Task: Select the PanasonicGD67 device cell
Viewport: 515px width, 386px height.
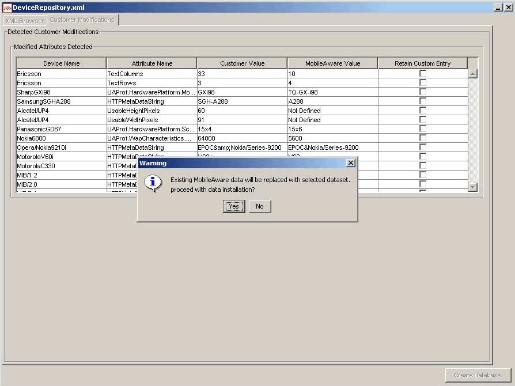Action: pos(62,129)
